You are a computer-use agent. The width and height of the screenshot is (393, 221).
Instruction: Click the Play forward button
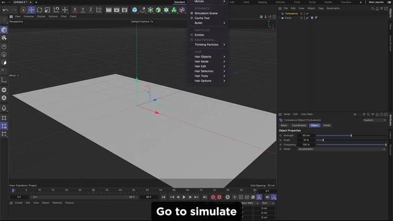(x=184, y=198)
